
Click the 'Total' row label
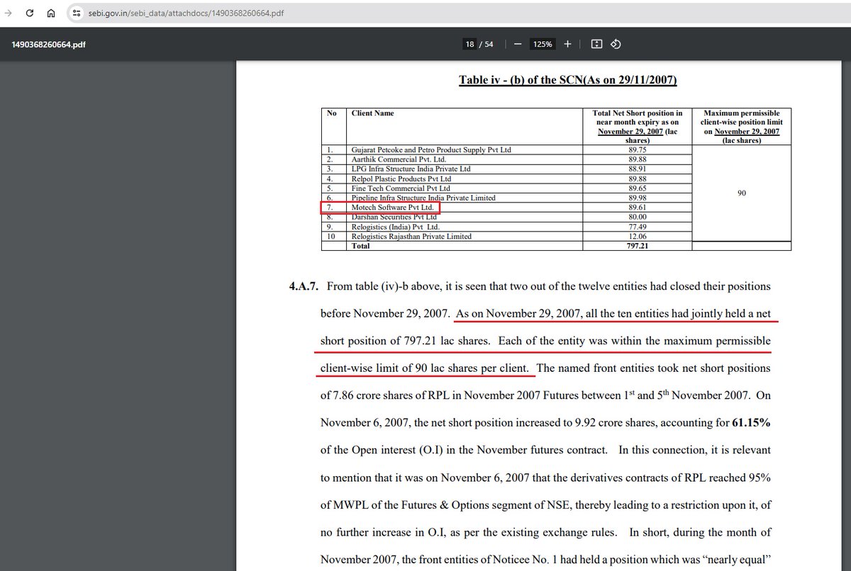(360, 246)
